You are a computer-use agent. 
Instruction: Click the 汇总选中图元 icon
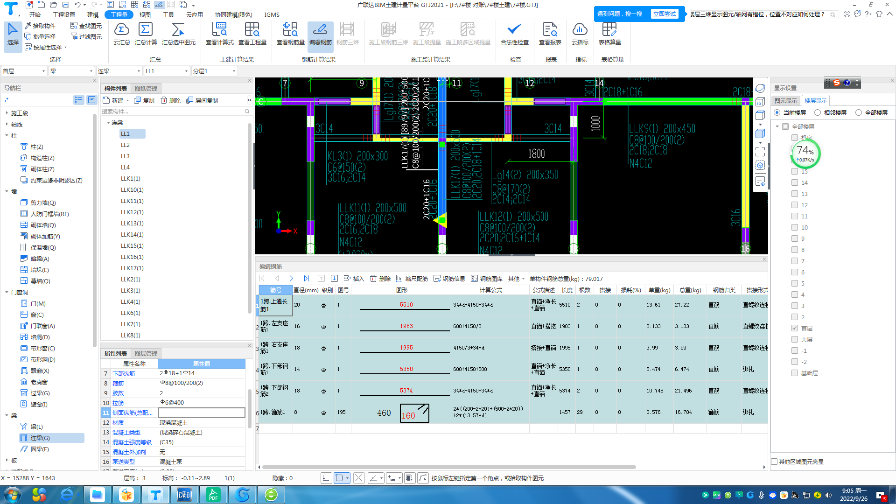(178, 34)
